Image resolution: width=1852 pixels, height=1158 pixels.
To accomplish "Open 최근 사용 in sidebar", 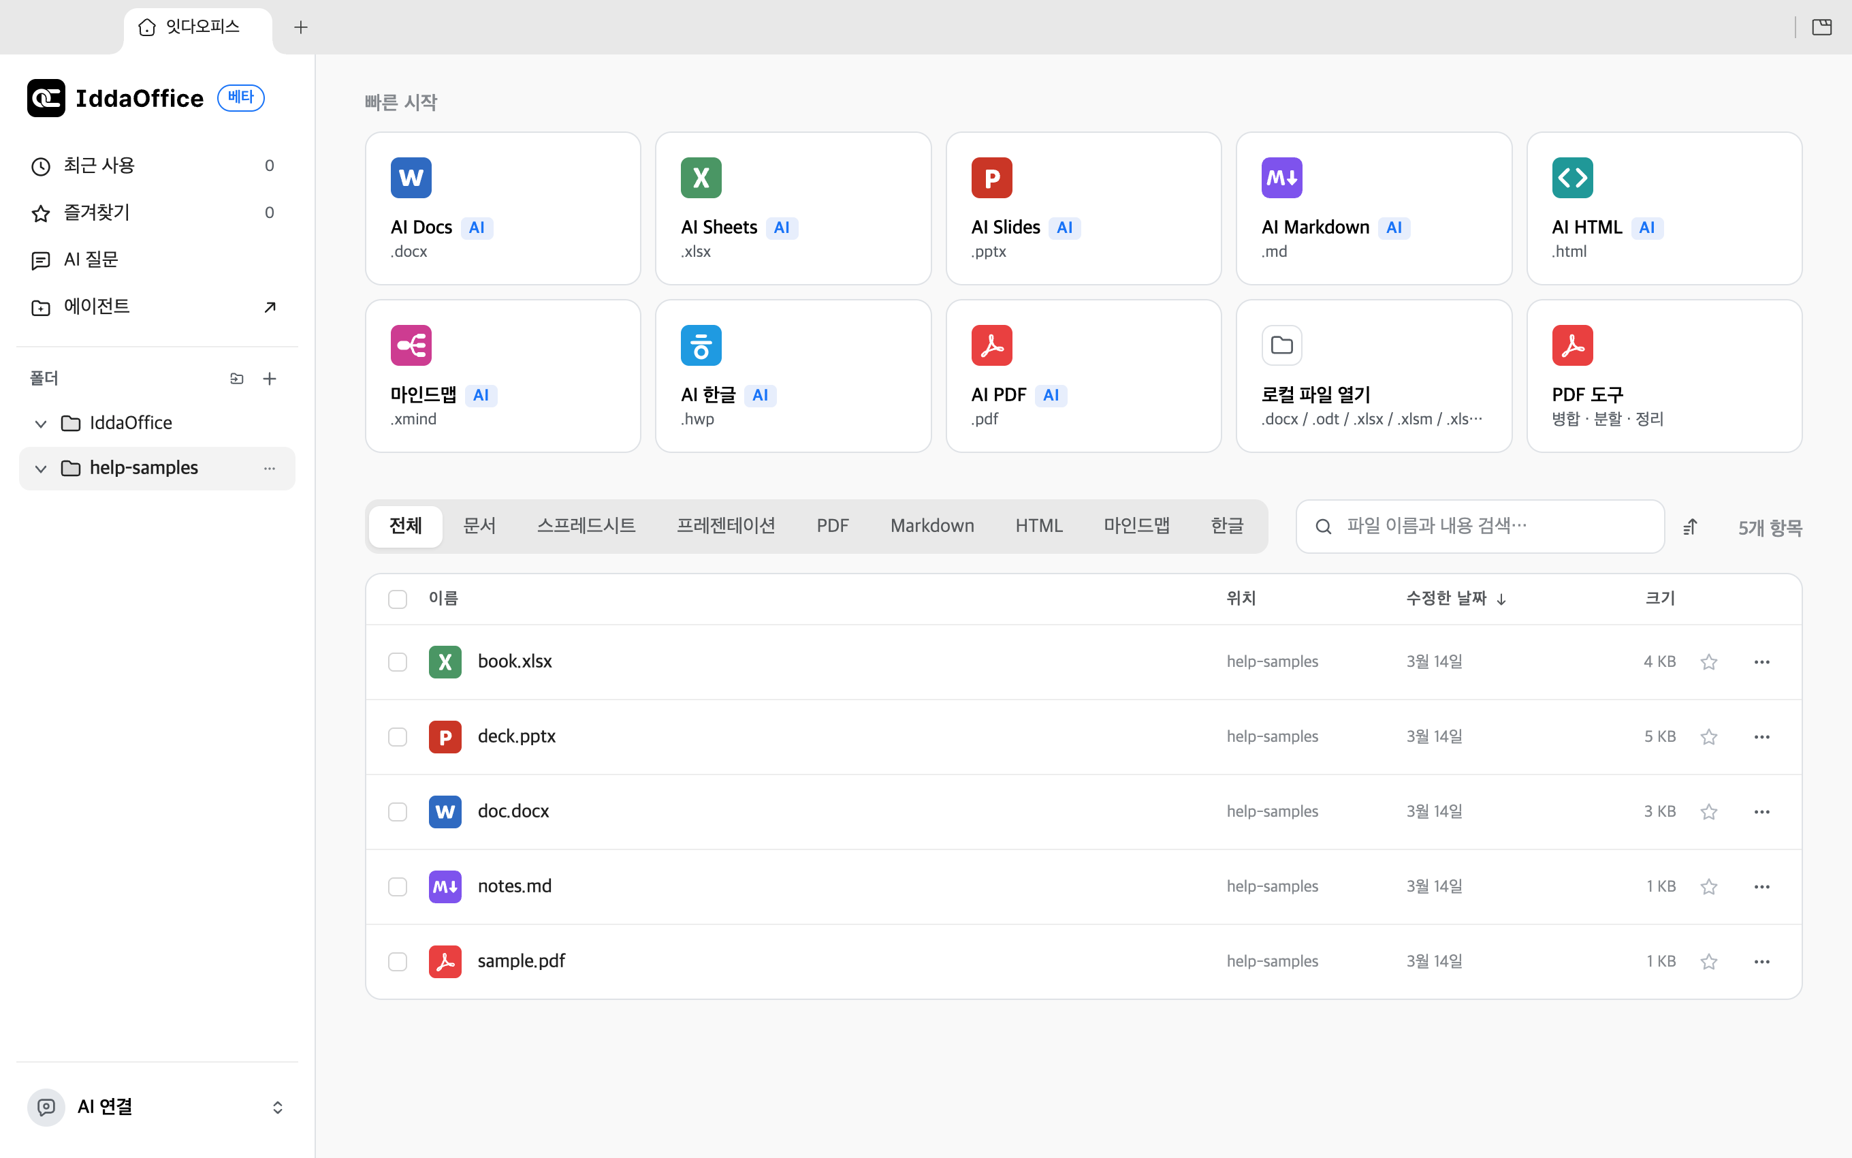I will pos(157,166).
